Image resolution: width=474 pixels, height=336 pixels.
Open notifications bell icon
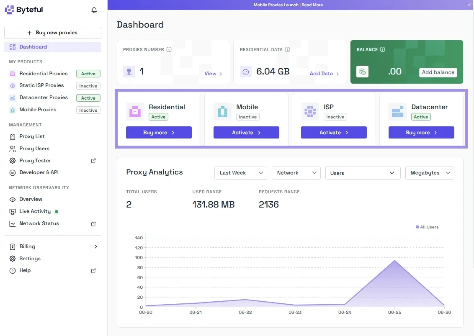pyautogui.click(x=94, y=10)
